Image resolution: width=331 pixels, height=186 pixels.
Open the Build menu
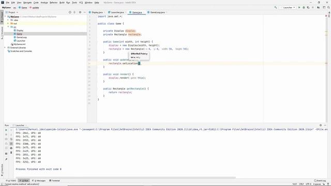click(x=62, y=3)
